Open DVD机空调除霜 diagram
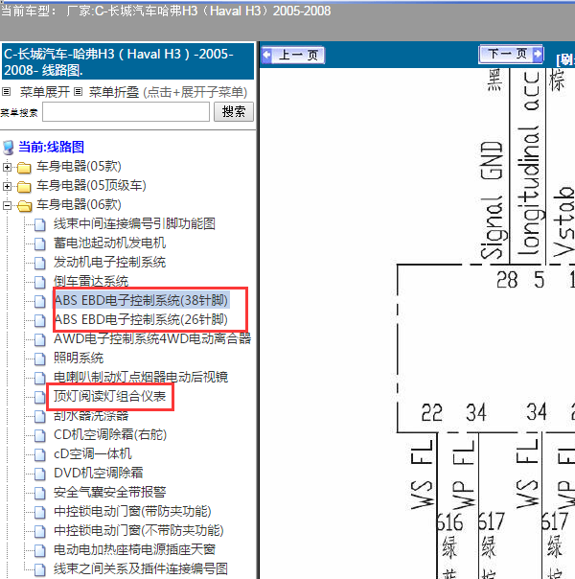 [98, 473]
